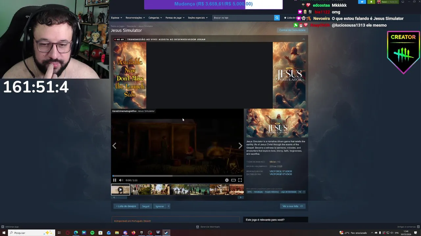Image resolution: width=421 pixels, height=236 pixels.
Task: Open the Windows Start menu
Action: (4, 233)
